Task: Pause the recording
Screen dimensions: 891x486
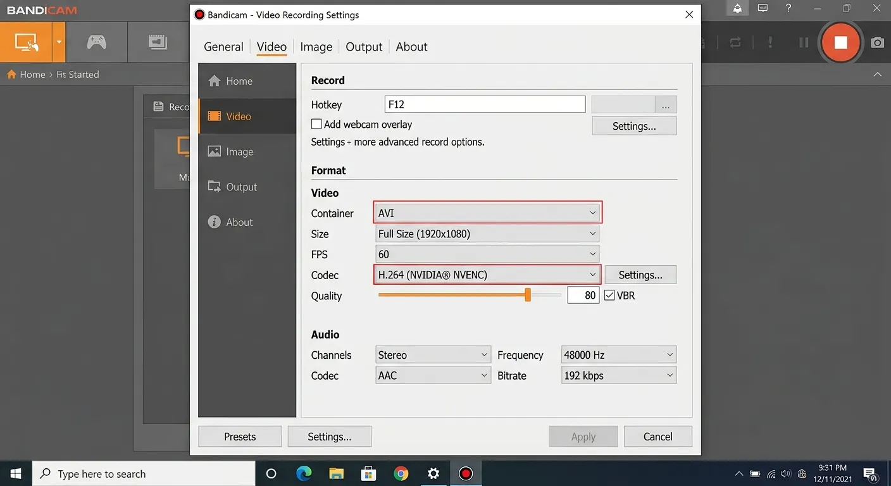Action: pyautogui.click(x=804, y=42)
